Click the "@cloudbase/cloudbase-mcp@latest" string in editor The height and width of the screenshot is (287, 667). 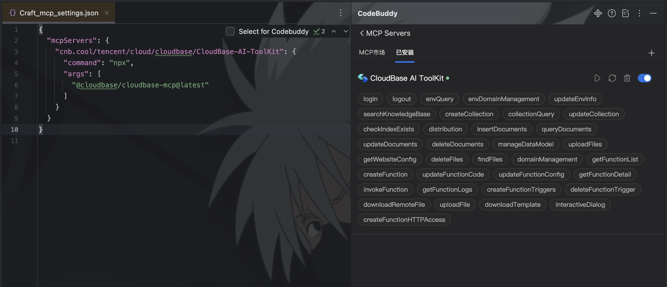coord(140,85)
